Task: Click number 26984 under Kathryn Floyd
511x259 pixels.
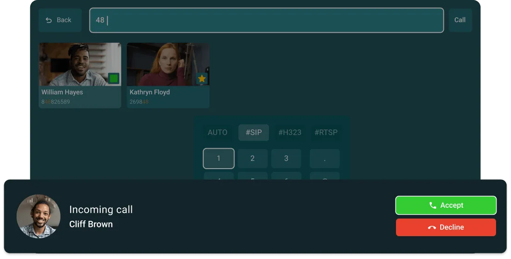Action: point(139,102)
